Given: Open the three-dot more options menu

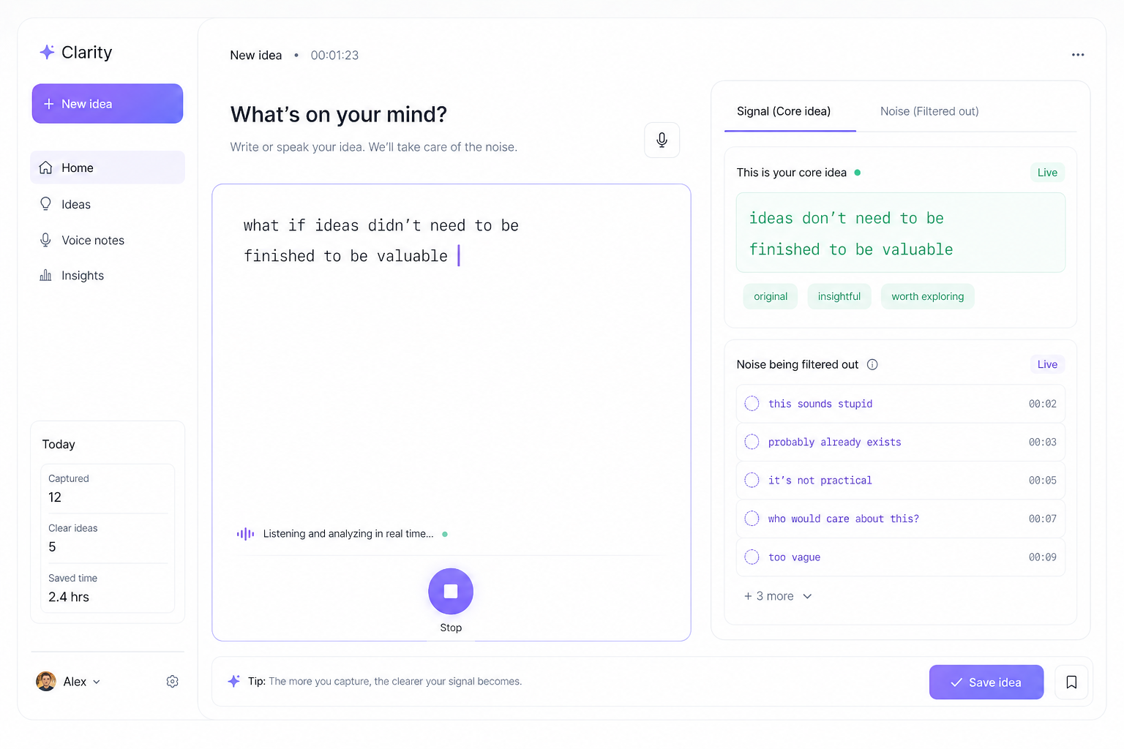Looking at the screenshot, I should pos(1077,55).
